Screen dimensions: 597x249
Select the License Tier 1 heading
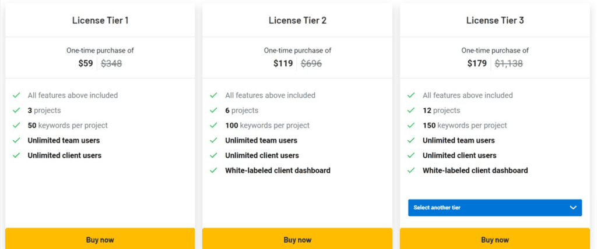[x=100, y=20]
